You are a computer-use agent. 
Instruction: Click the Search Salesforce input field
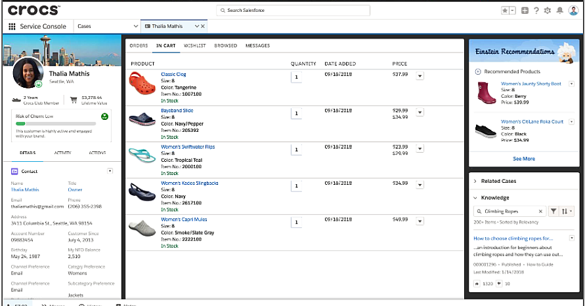(293, 10)
